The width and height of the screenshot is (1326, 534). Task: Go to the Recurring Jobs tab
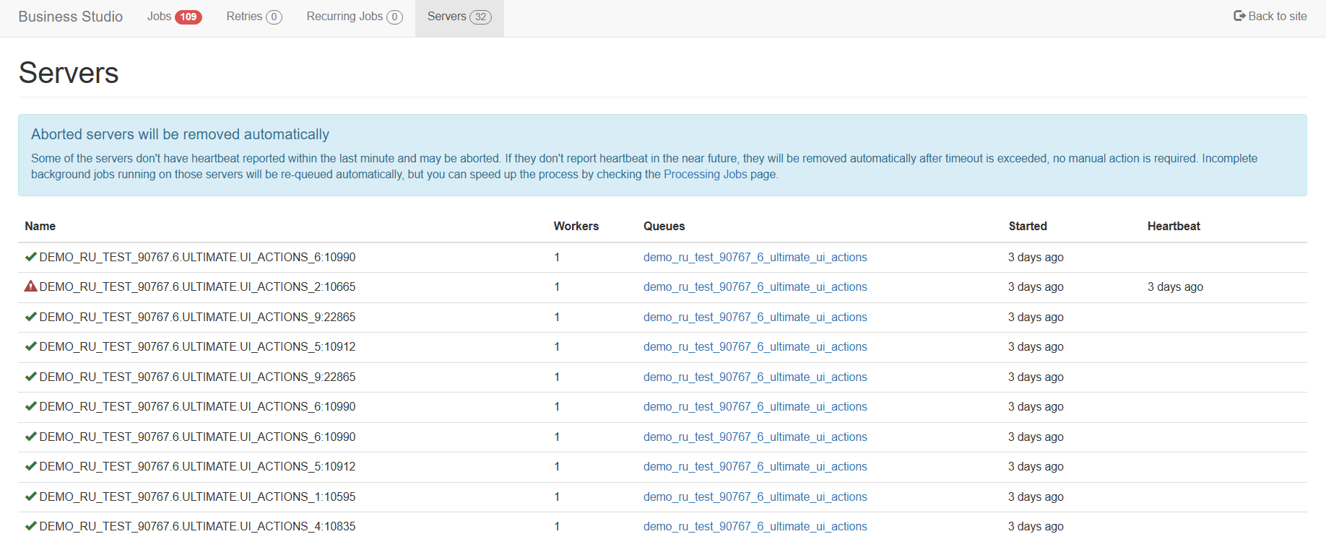[344, 17]
